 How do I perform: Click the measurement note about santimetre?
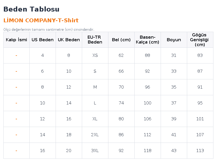click(x=49, y=29)
